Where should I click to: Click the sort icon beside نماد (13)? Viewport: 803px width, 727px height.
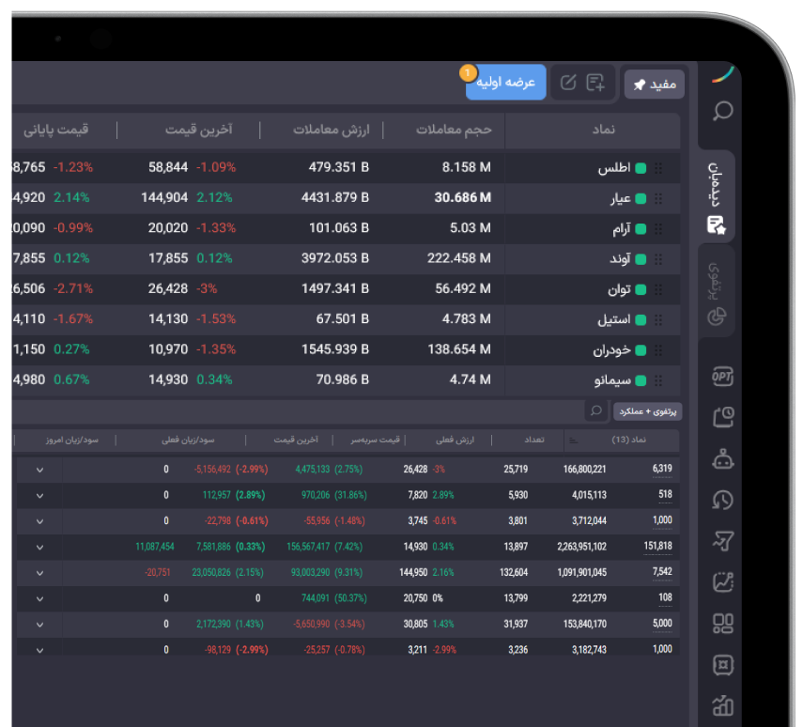click(x=574, y=441)
